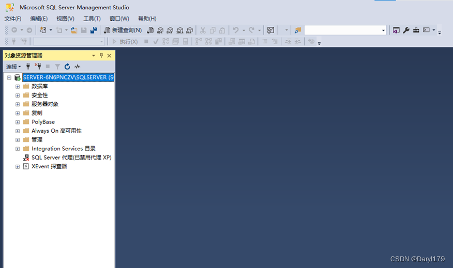Select the 管理 tree item

[x=37, y=139]
